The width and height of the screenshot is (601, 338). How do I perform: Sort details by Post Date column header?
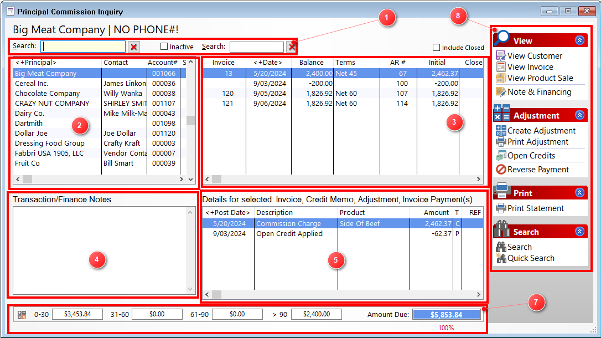pos(228,213)
